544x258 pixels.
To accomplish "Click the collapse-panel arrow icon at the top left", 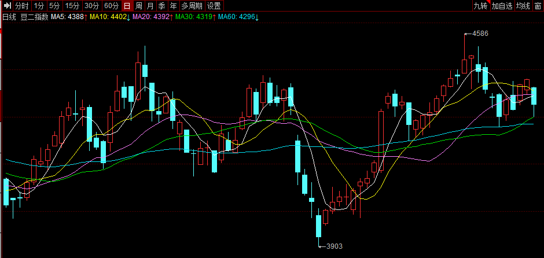I will (x=8, y=6).
